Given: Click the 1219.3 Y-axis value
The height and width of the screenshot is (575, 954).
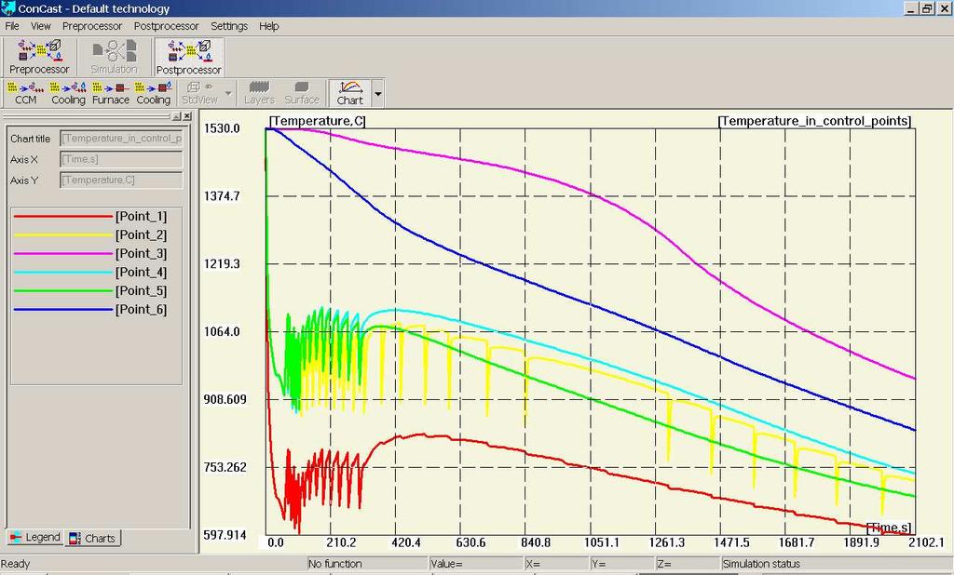Looking at the screenshot, I should [222, 264].
